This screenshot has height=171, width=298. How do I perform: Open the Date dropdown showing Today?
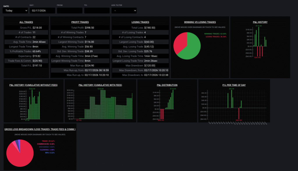(x=15, y=11)
